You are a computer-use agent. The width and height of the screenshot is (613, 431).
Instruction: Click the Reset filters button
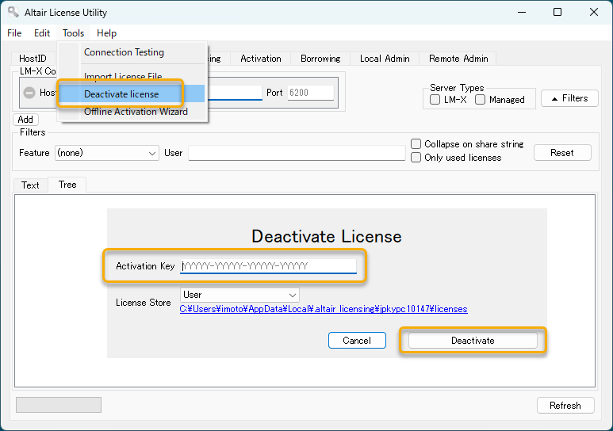coord(562,153)
